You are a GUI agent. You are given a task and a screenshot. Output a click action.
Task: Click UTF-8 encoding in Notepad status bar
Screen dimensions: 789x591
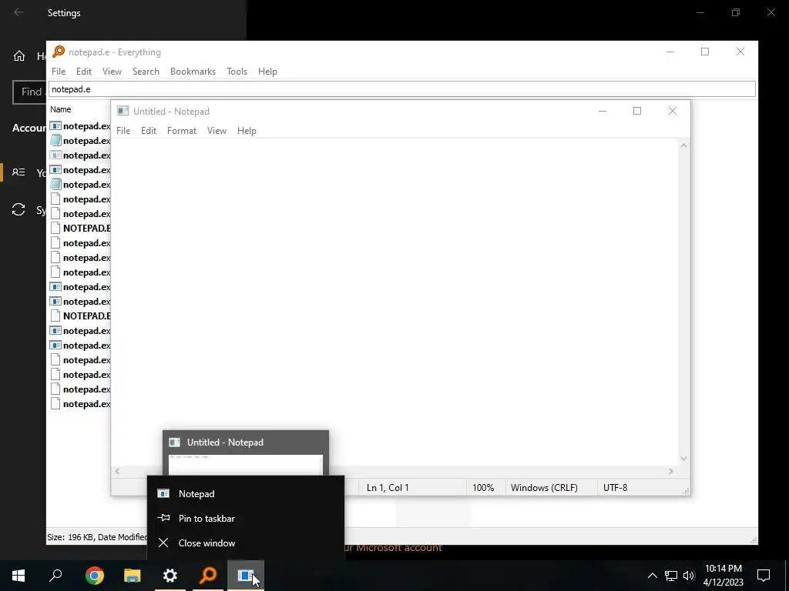click(x=615, y=487)
